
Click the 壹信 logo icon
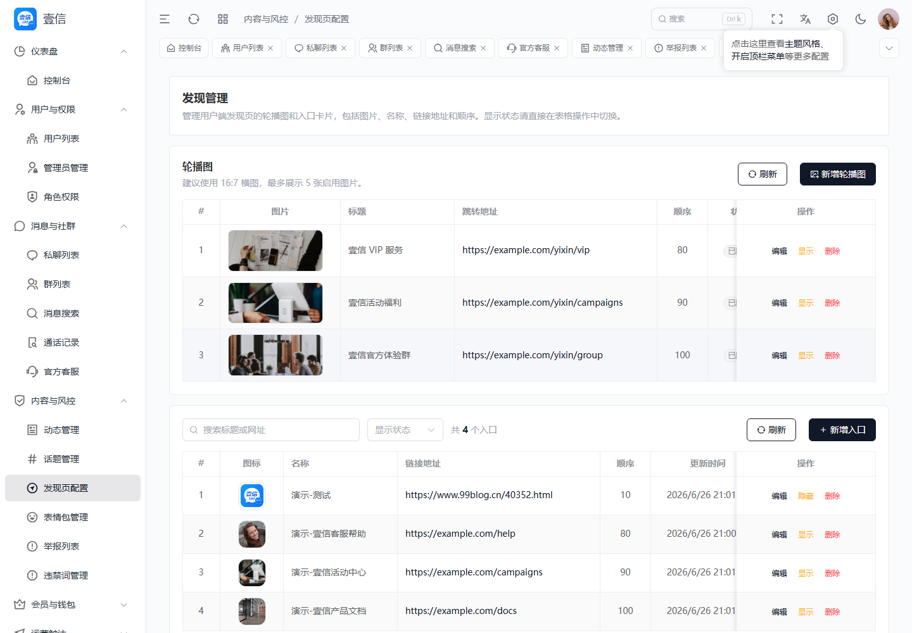25,19
